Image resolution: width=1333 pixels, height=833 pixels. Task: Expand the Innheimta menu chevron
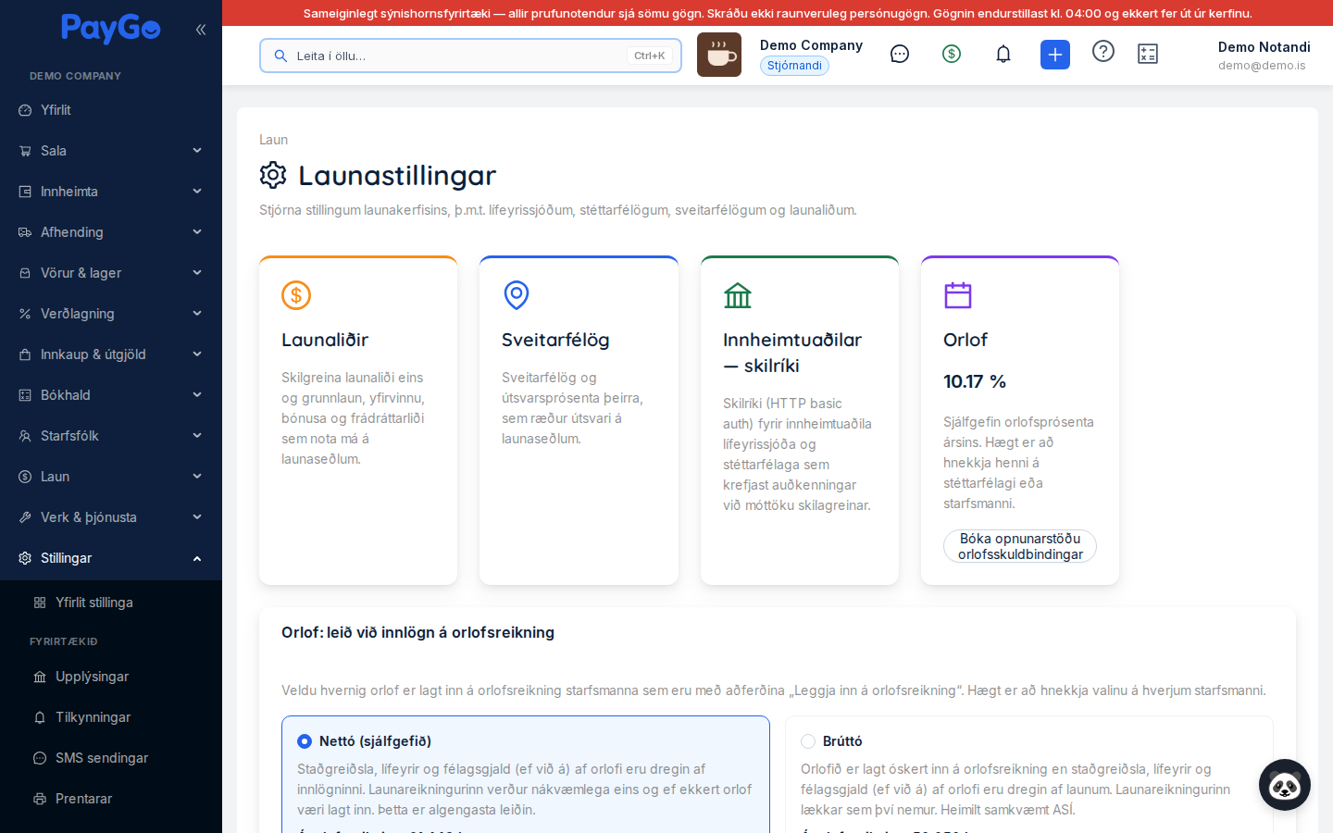pos(197,192)
